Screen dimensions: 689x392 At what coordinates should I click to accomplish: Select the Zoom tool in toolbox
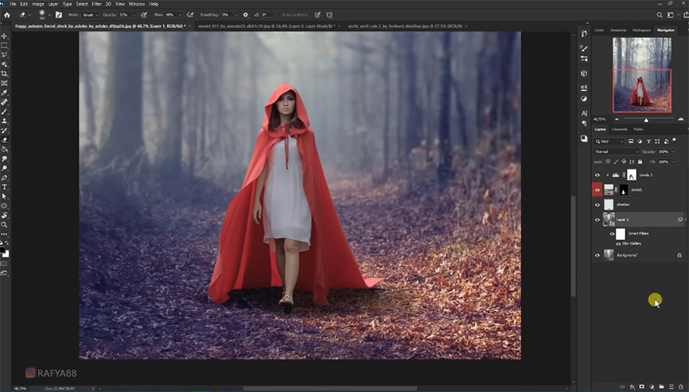pos(5,225)
